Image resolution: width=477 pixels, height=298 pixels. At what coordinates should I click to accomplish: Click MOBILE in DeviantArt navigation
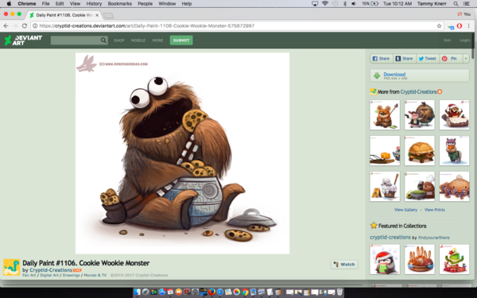pyautogui.click(x=138, y=41)
